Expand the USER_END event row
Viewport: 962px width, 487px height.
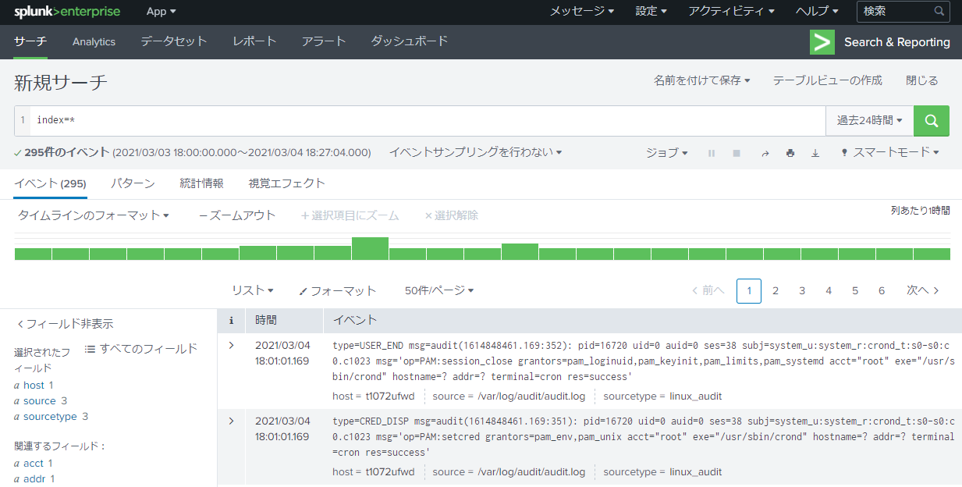click(231, 345)
